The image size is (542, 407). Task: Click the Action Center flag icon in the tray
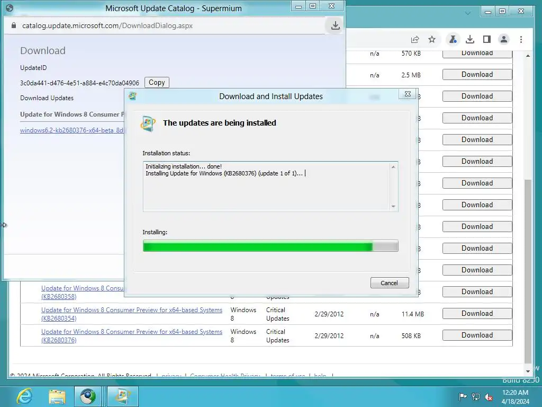tap(463, 396)
